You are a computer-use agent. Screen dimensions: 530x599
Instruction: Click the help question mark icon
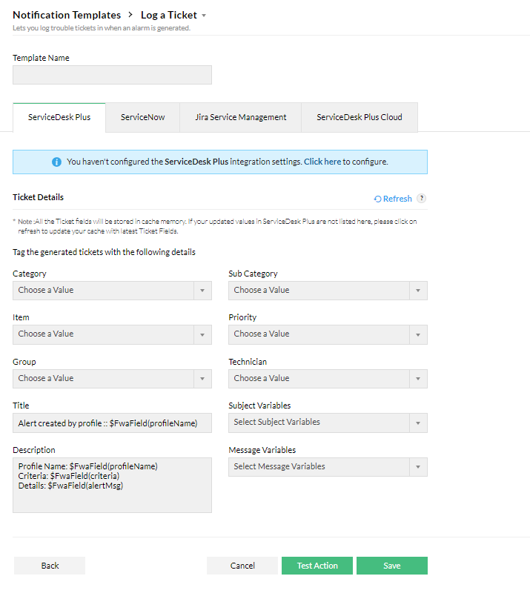422,199
